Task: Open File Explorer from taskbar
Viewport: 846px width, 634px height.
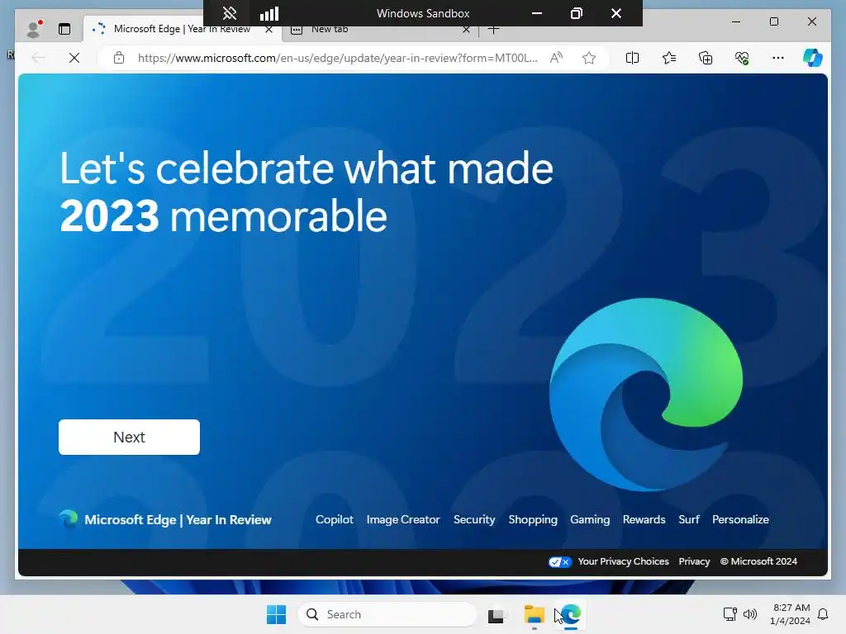Action: point(535,614)
